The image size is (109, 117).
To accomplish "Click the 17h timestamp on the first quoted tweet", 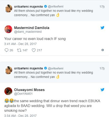I will click(102, 7).
